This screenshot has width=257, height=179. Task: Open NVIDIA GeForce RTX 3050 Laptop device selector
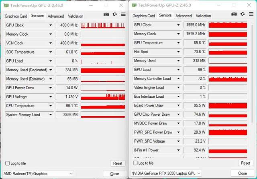[x=166, y=173]
